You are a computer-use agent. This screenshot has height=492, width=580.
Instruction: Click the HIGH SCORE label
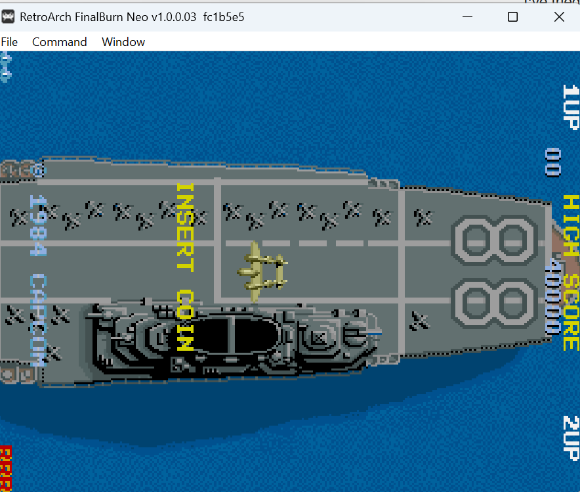click(x=571, y=273)
